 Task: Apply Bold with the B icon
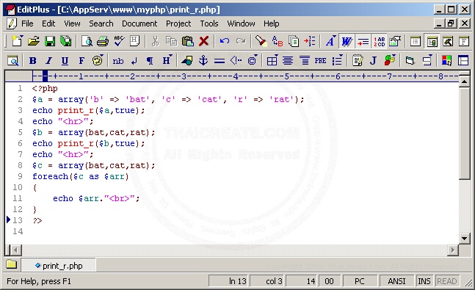click(x=33, y=61)
